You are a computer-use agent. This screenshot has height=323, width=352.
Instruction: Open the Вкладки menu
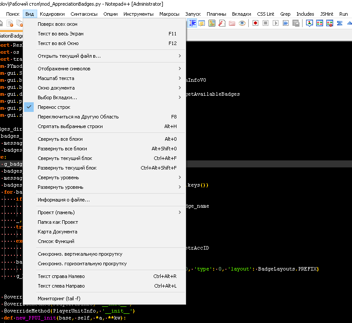click(x=242, y=14)
